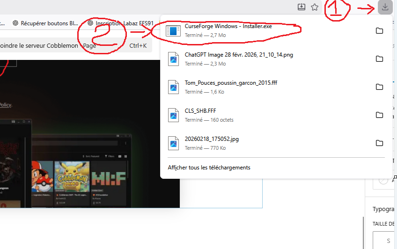The width and height of the screenshot is (397, 249).
Task: Open ChatGPT Image 28 févr. 2026 download
Action: coord(239,55)
